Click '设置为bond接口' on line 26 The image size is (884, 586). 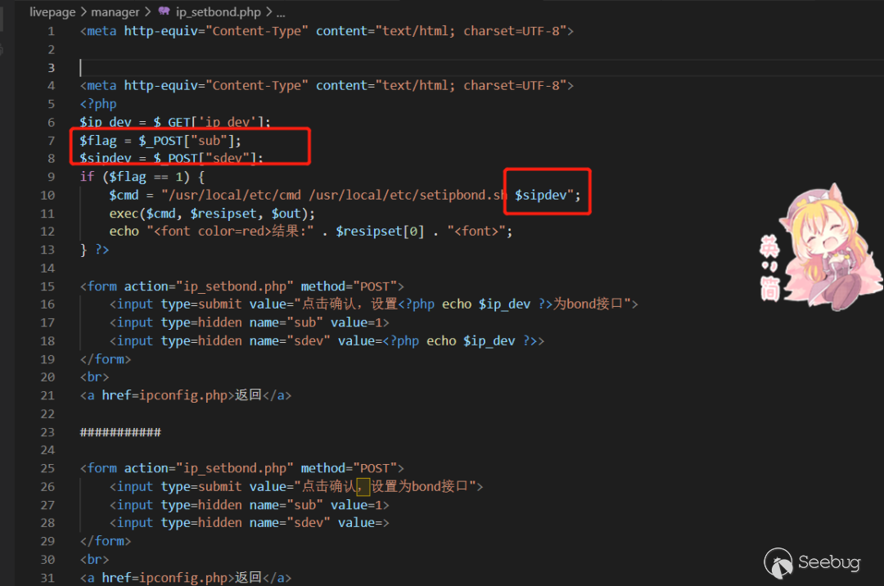(419, 486)
